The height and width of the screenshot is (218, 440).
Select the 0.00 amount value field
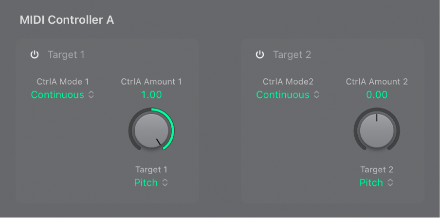(377, 95)
